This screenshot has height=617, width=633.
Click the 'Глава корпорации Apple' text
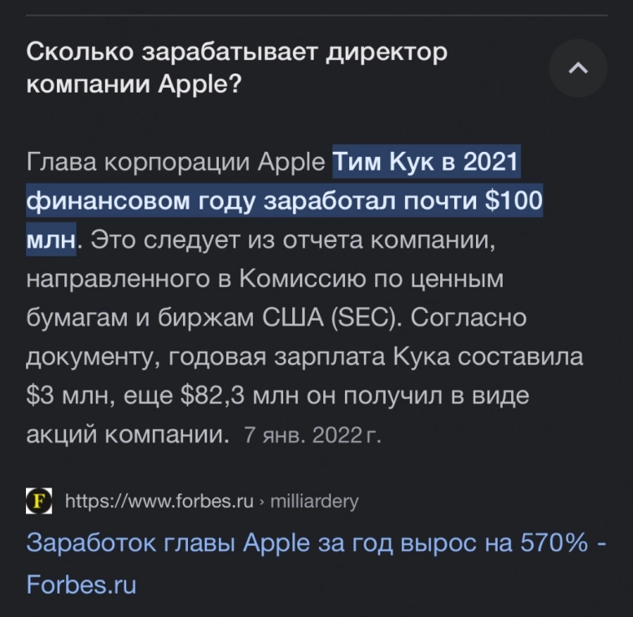pyautogui.click(x=175, y=162)
